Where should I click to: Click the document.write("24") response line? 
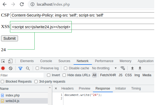(83, 95)
